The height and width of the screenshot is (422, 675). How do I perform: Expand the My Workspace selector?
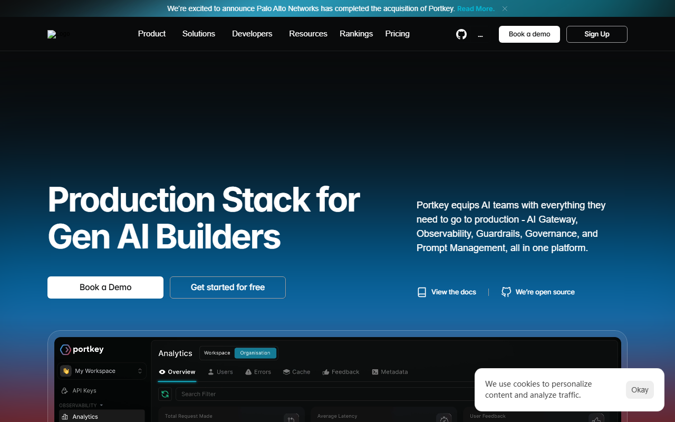pyautogui.click(x=102, y=371)
